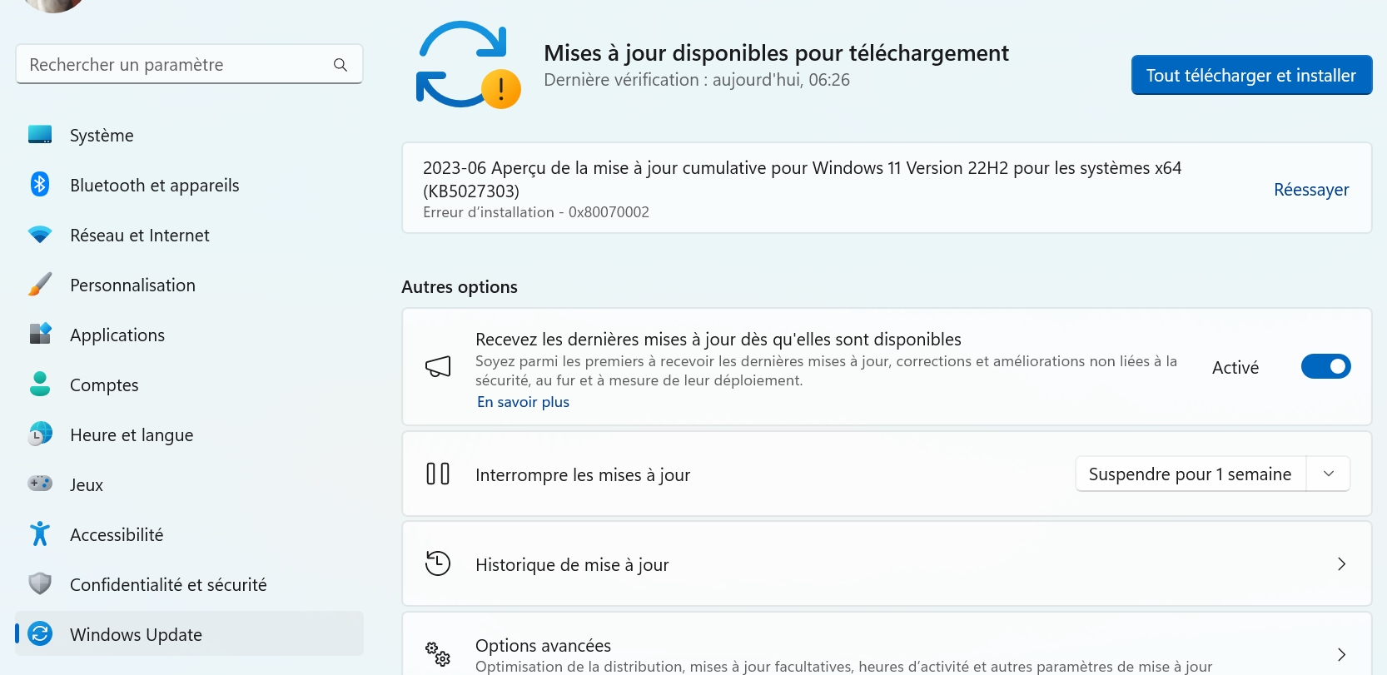Open Système settings page

[189, 135]
